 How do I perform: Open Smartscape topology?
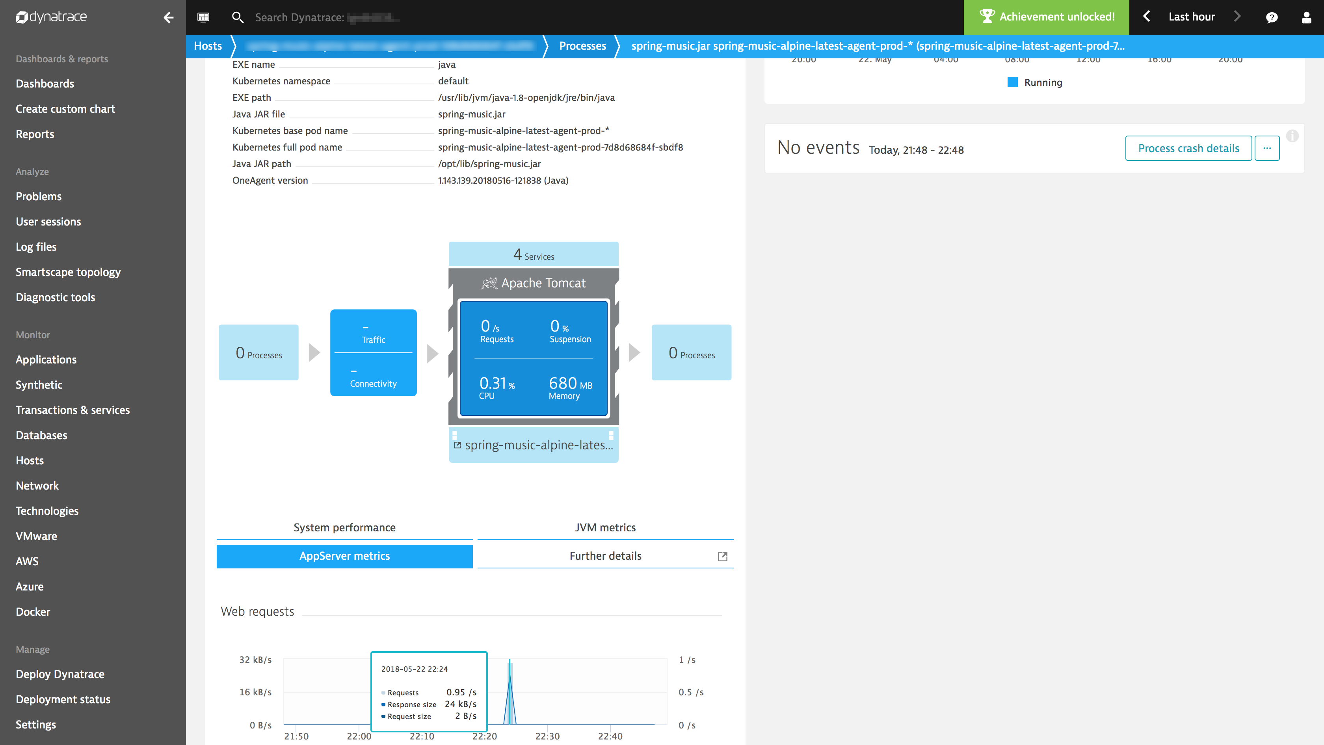(x=68, y=272)
